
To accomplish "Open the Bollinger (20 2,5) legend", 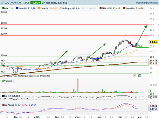I will click(x=78, y=8).
